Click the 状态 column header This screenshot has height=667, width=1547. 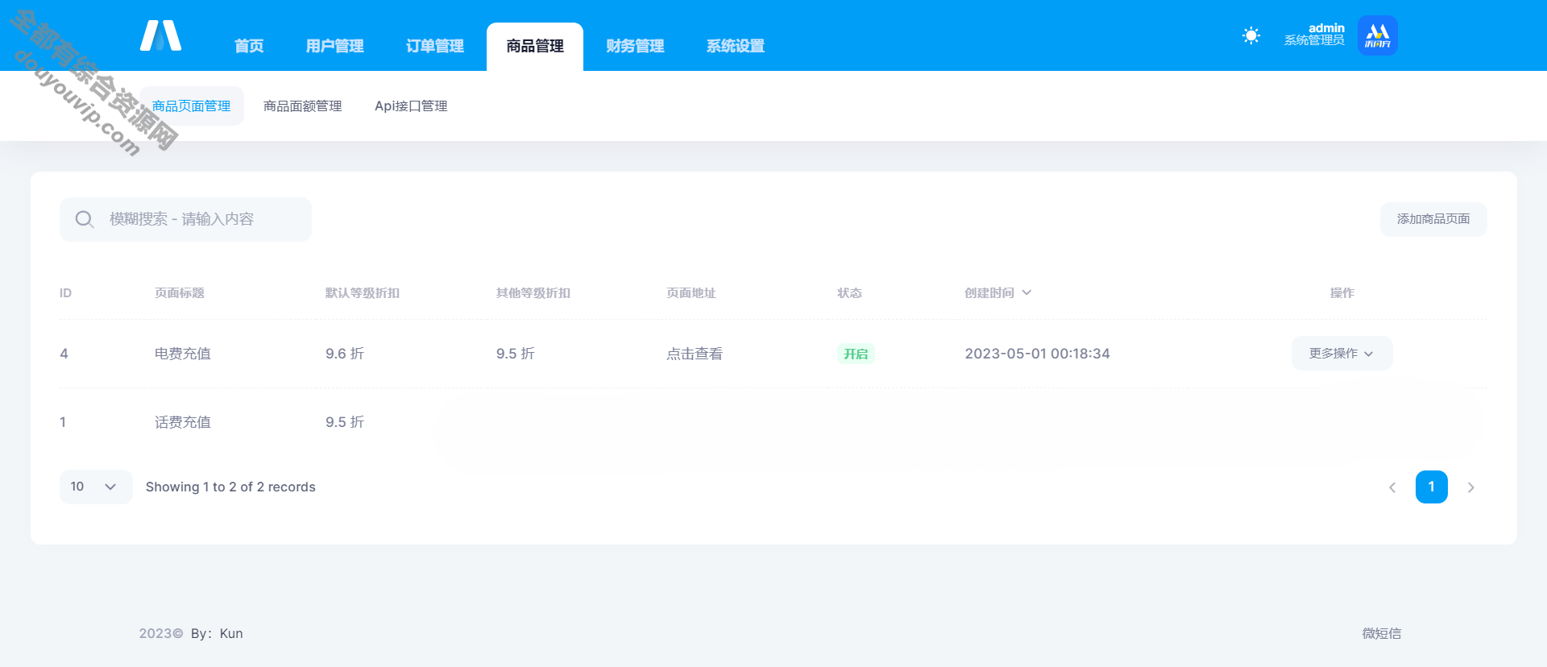pyautogui.click(x=849, y=292)
